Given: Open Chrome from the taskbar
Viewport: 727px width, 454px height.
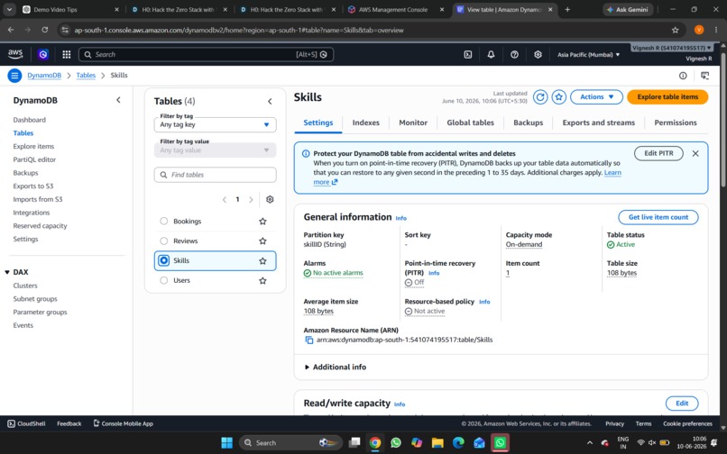Looking at the screenshot, I should tap(375, 443).
